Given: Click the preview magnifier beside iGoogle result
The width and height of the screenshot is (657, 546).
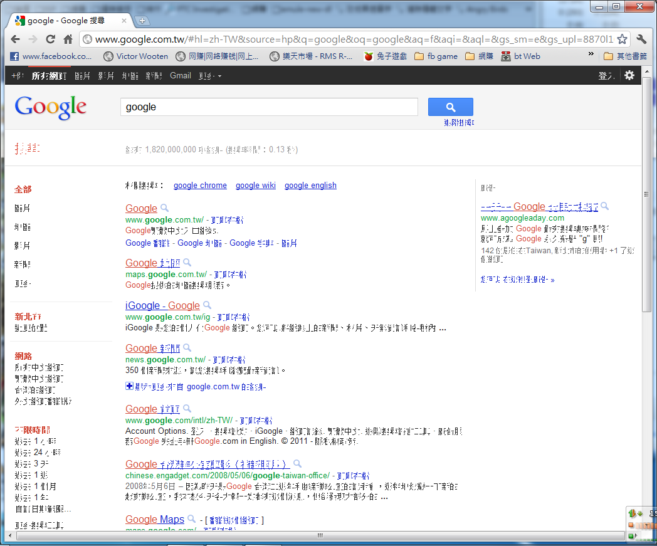Looking at the screenshot, I should point(208,305).
